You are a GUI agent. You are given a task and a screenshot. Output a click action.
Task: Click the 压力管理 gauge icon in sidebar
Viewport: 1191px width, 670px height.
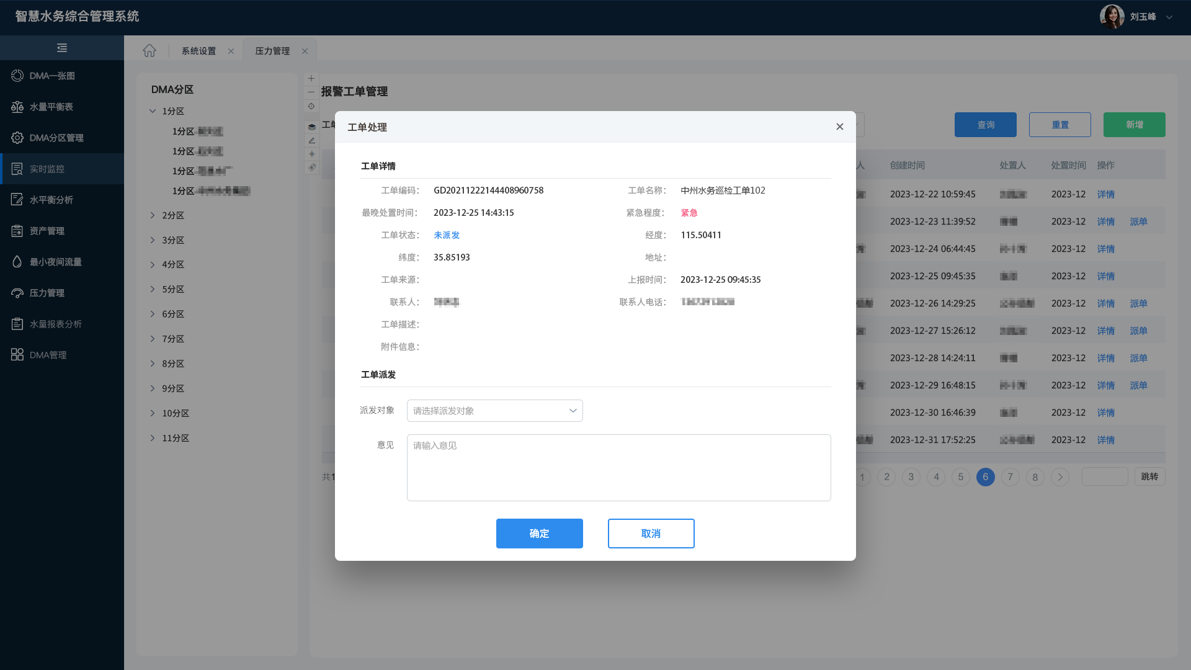50,292
